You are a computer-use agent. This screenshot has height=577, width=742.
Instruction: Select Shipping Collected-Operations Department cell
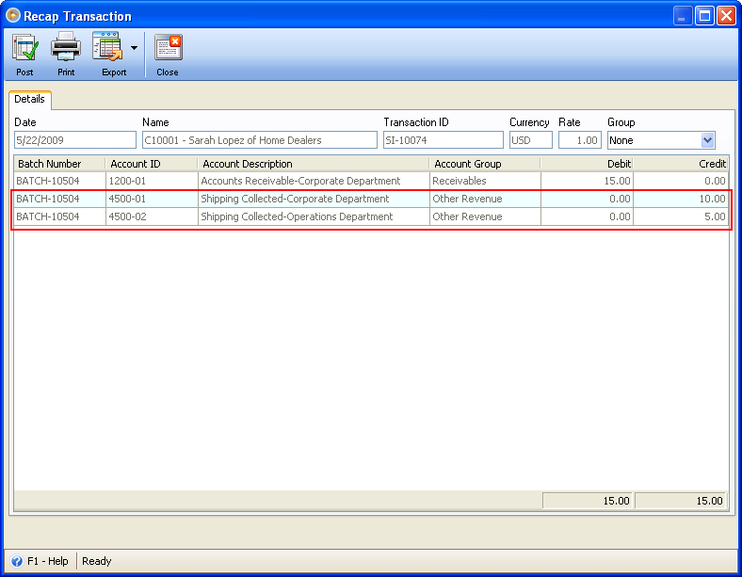coord(314,216)
